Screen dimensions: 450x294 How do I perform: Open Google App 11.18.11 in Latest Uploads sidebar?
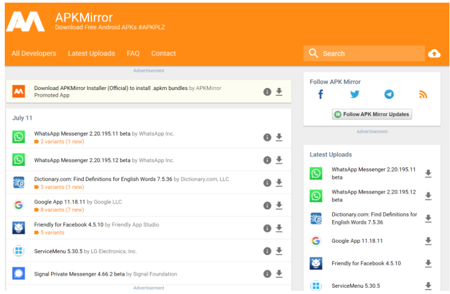(357, 241)
